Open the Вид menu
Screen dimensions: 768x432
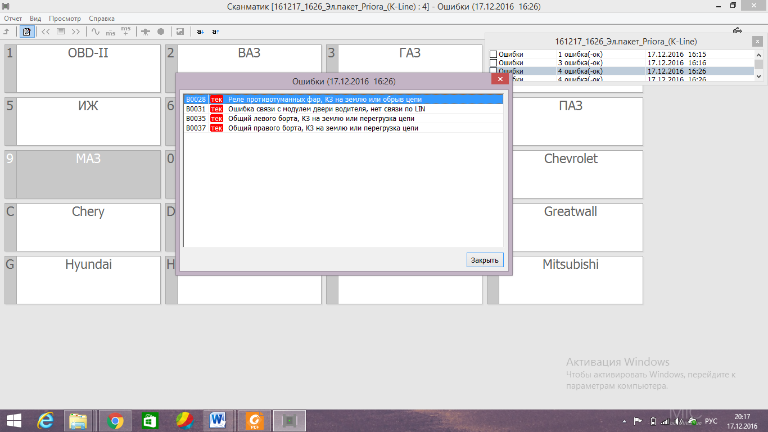coord(35,19)
